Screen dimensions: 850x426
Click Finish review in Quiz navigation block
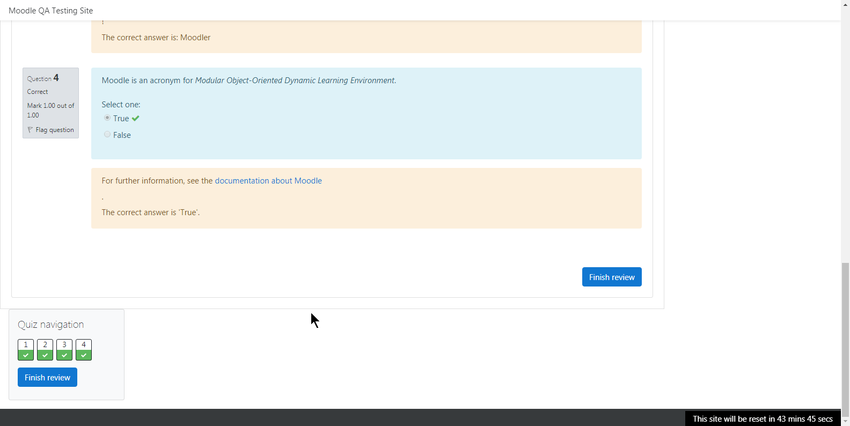47,377
